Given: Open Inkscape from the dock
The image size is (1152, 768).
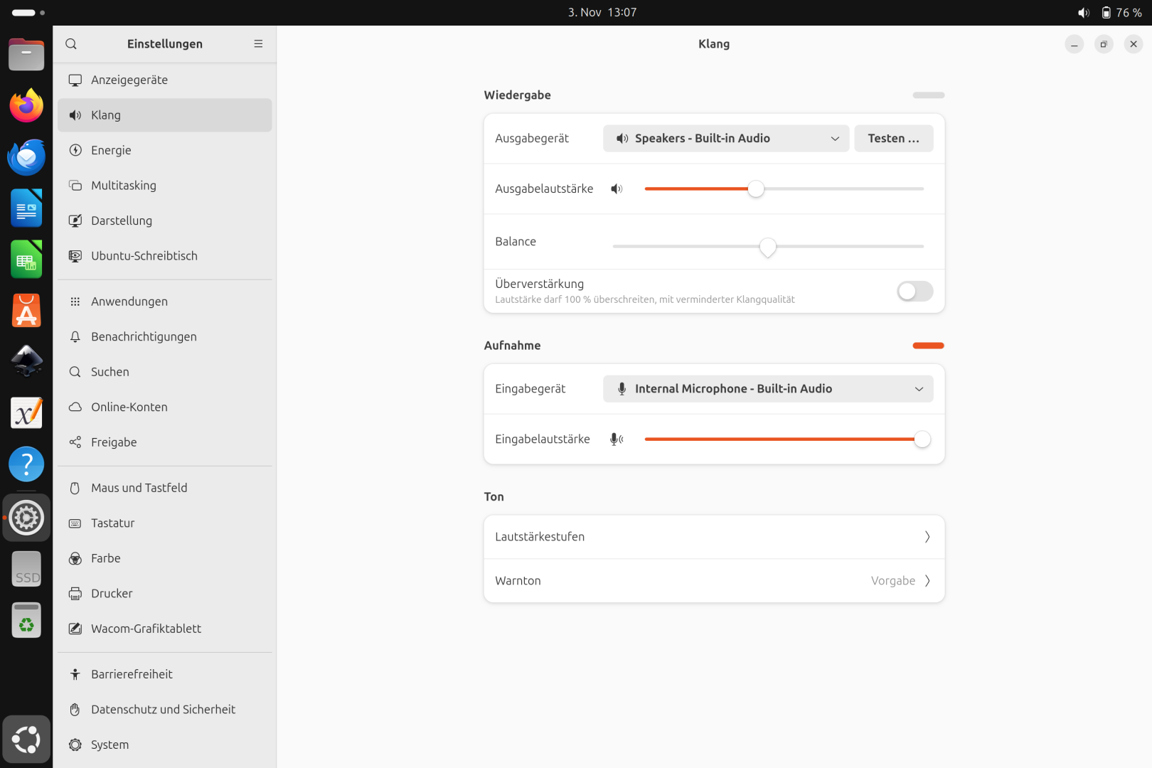Looking at the screenshot, I should 26,362.
